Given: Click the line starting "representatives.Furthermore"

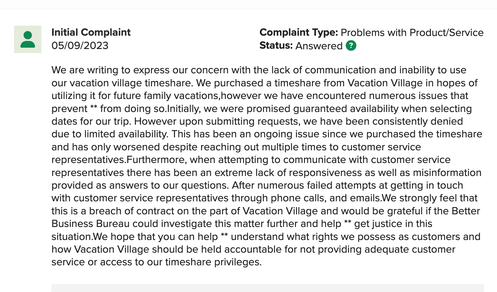Looking at the screenshot, I should pyautogui.click(x=251, y=160).
